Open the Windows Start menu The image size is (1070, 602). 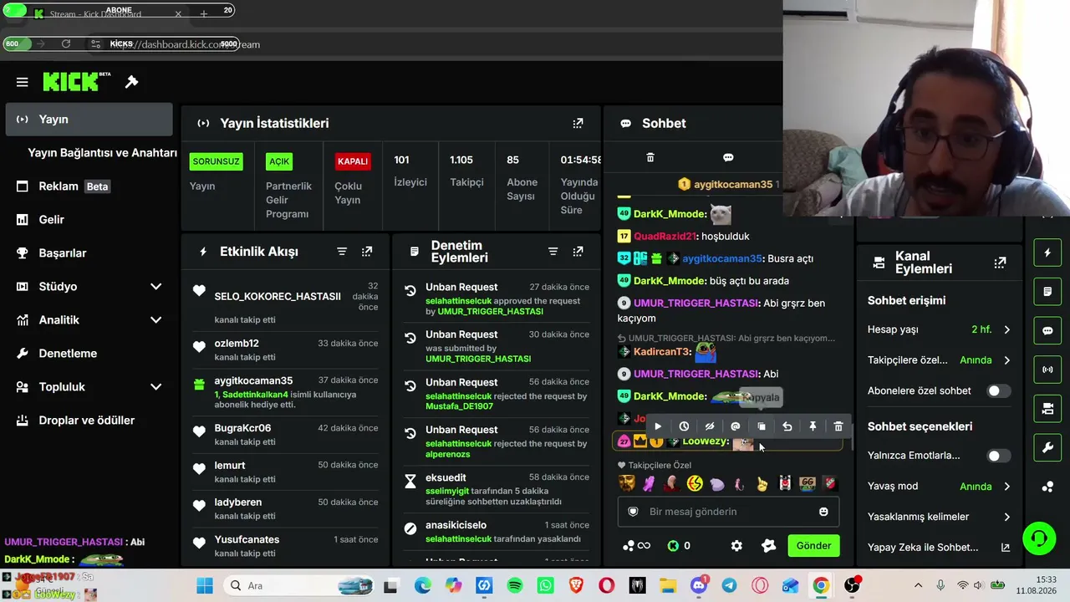pos(205,586)
